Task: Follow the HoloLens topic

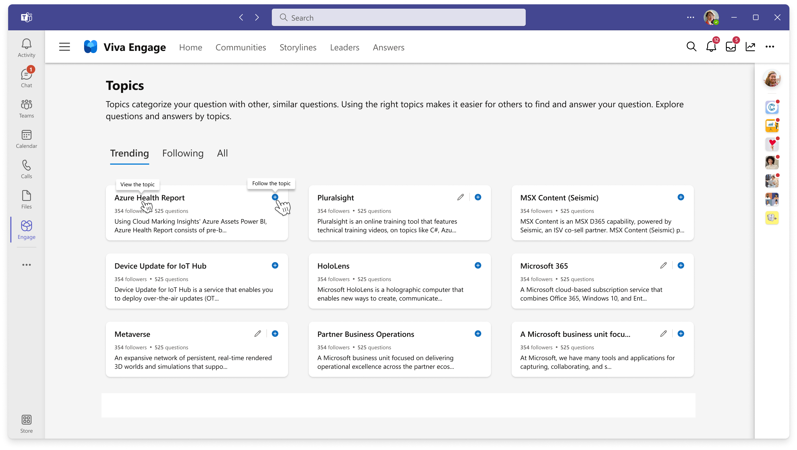Action: (477, 265)
